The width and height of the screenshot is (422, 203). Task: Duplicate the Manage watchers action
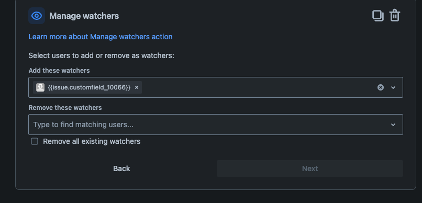[x=378, y=16]
